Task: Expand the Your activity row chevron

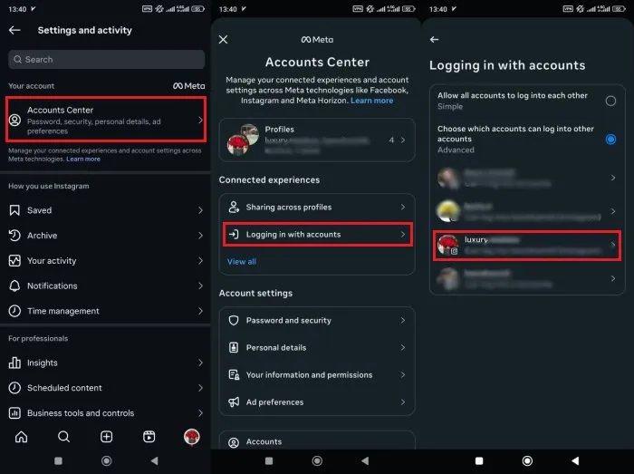Action: [x=200, y=260]
